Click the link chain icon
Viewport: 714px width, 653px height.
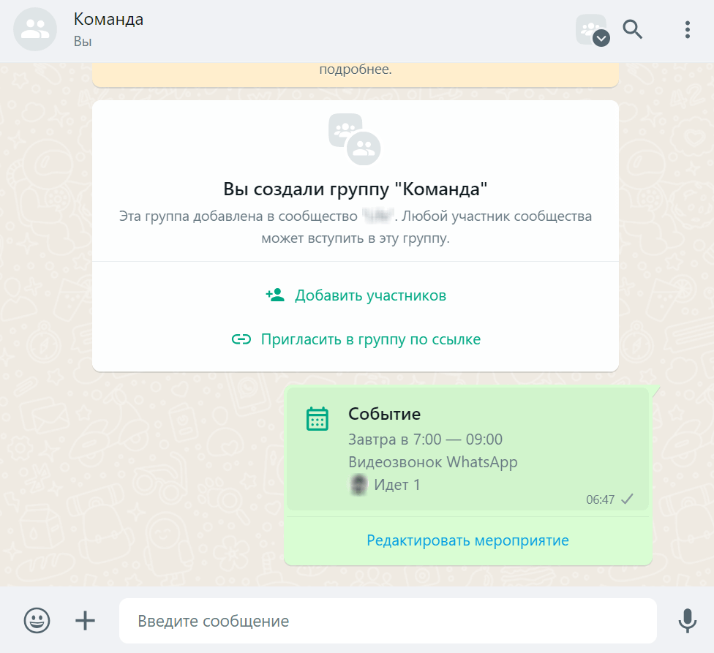click(241, 339)
